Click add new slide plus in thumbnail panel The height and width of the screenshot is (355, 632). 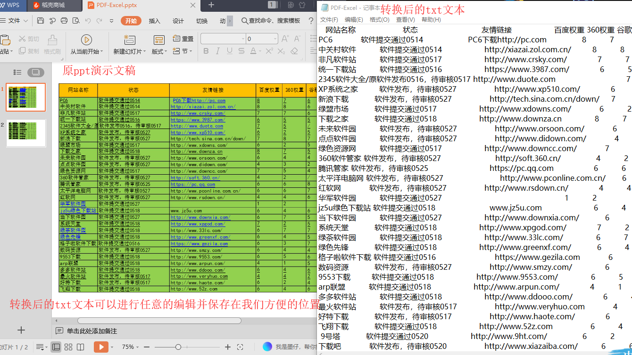click(21, 330)
